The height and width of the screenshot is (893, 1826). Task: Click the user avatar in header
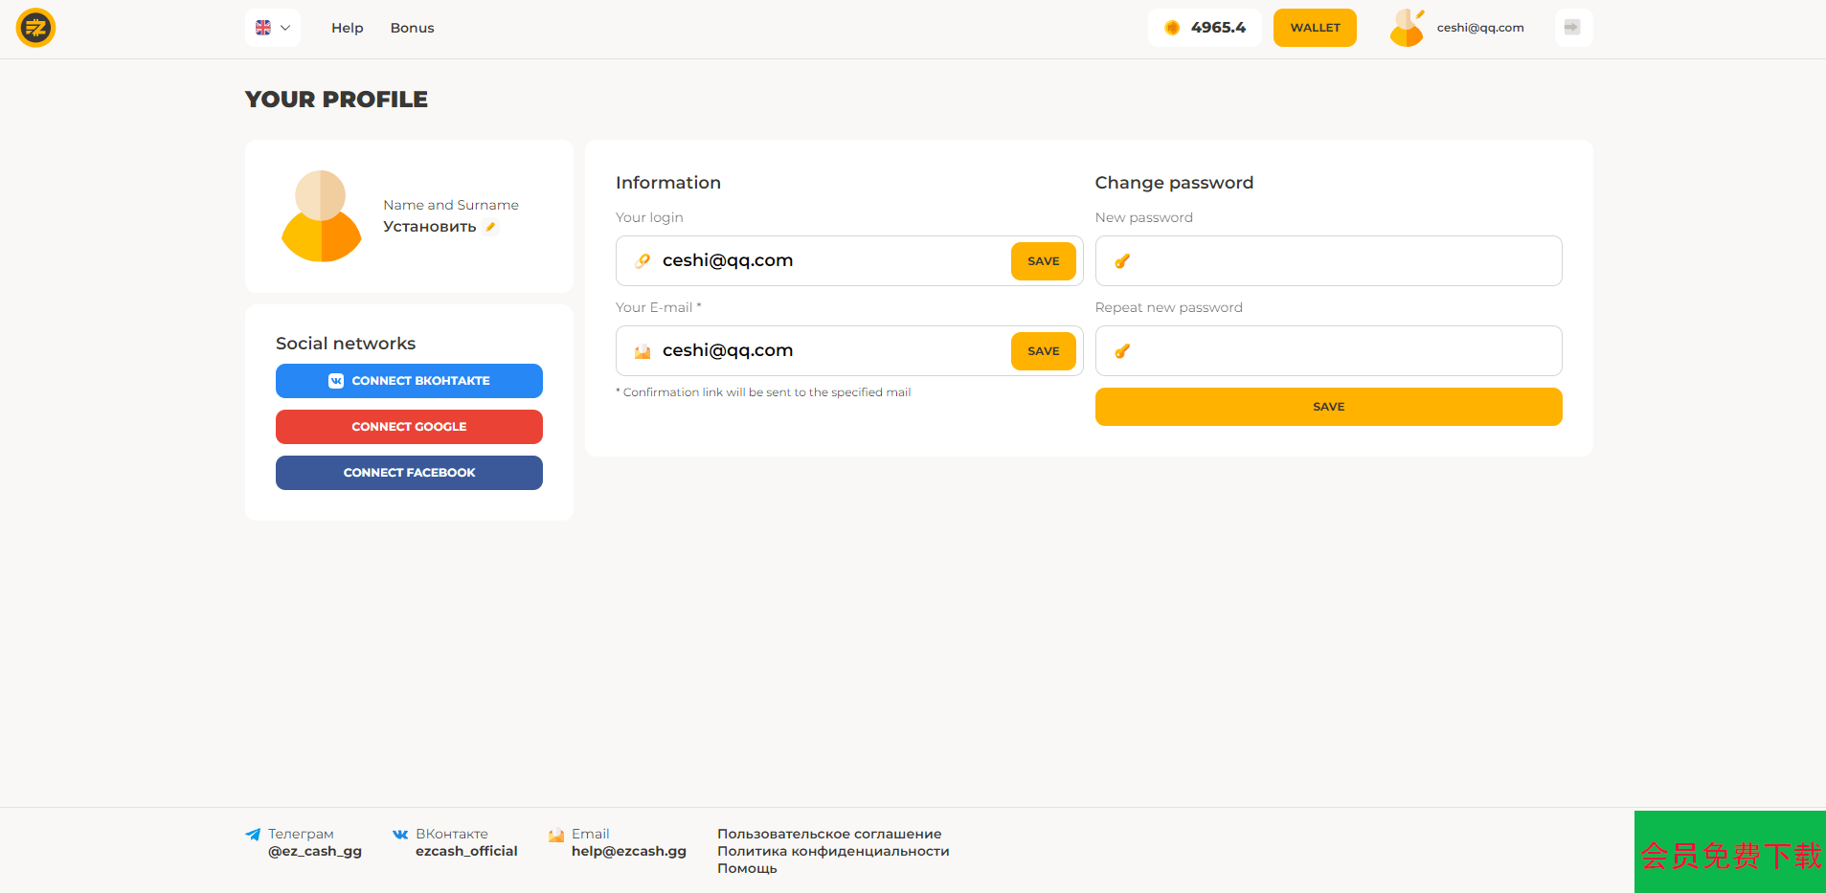click(x=1407, y=28)
